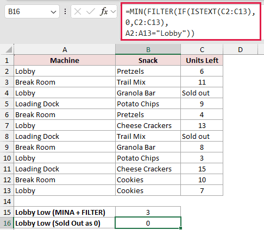The width and height of the screenshot is (264, 230).
Task: Click the Snack header cell
Action: [148, 60]
